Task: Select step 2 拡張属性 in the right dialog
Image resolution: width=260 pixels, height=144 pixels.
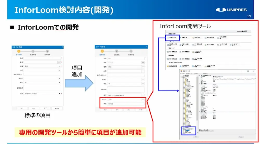Action: (116, 53)
